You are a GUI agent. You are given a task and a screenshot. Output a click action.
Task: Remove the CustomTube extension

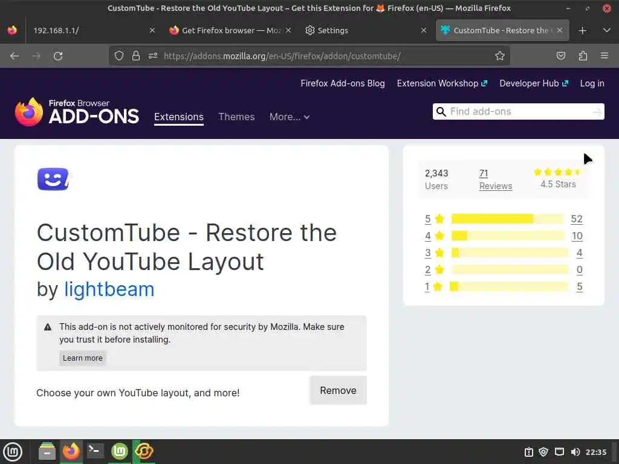339,390
